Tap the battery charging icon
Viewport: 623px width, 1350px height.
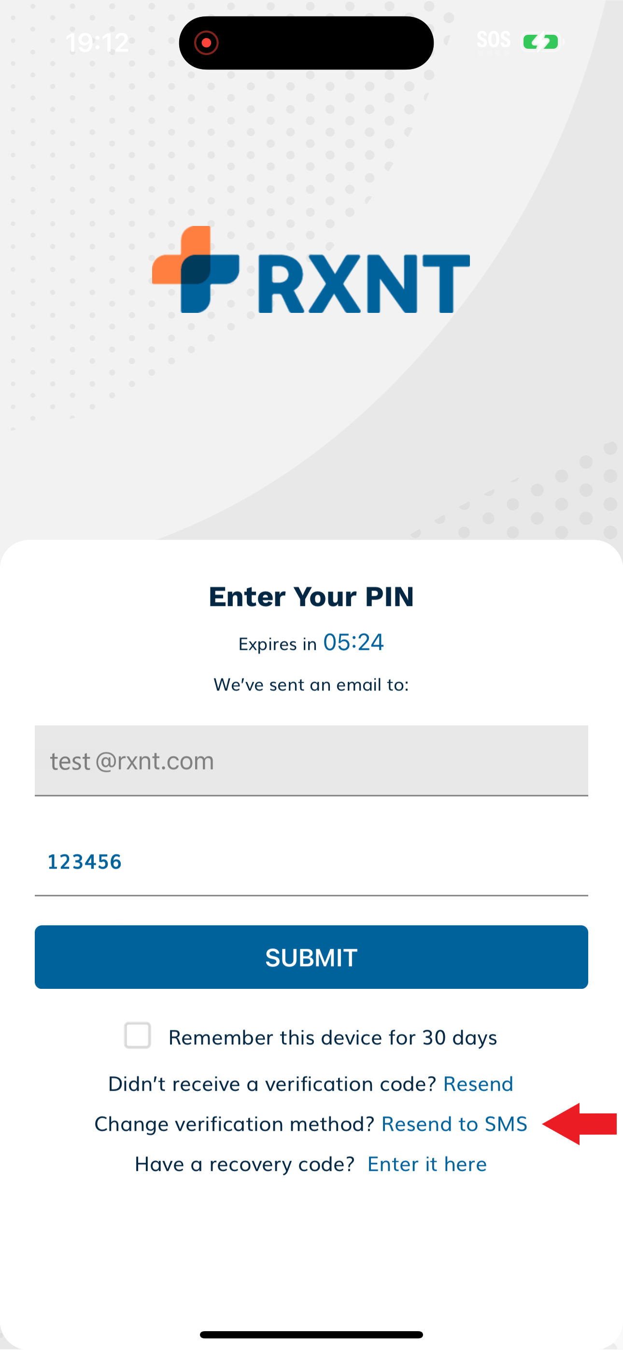[x=542, y=42]
